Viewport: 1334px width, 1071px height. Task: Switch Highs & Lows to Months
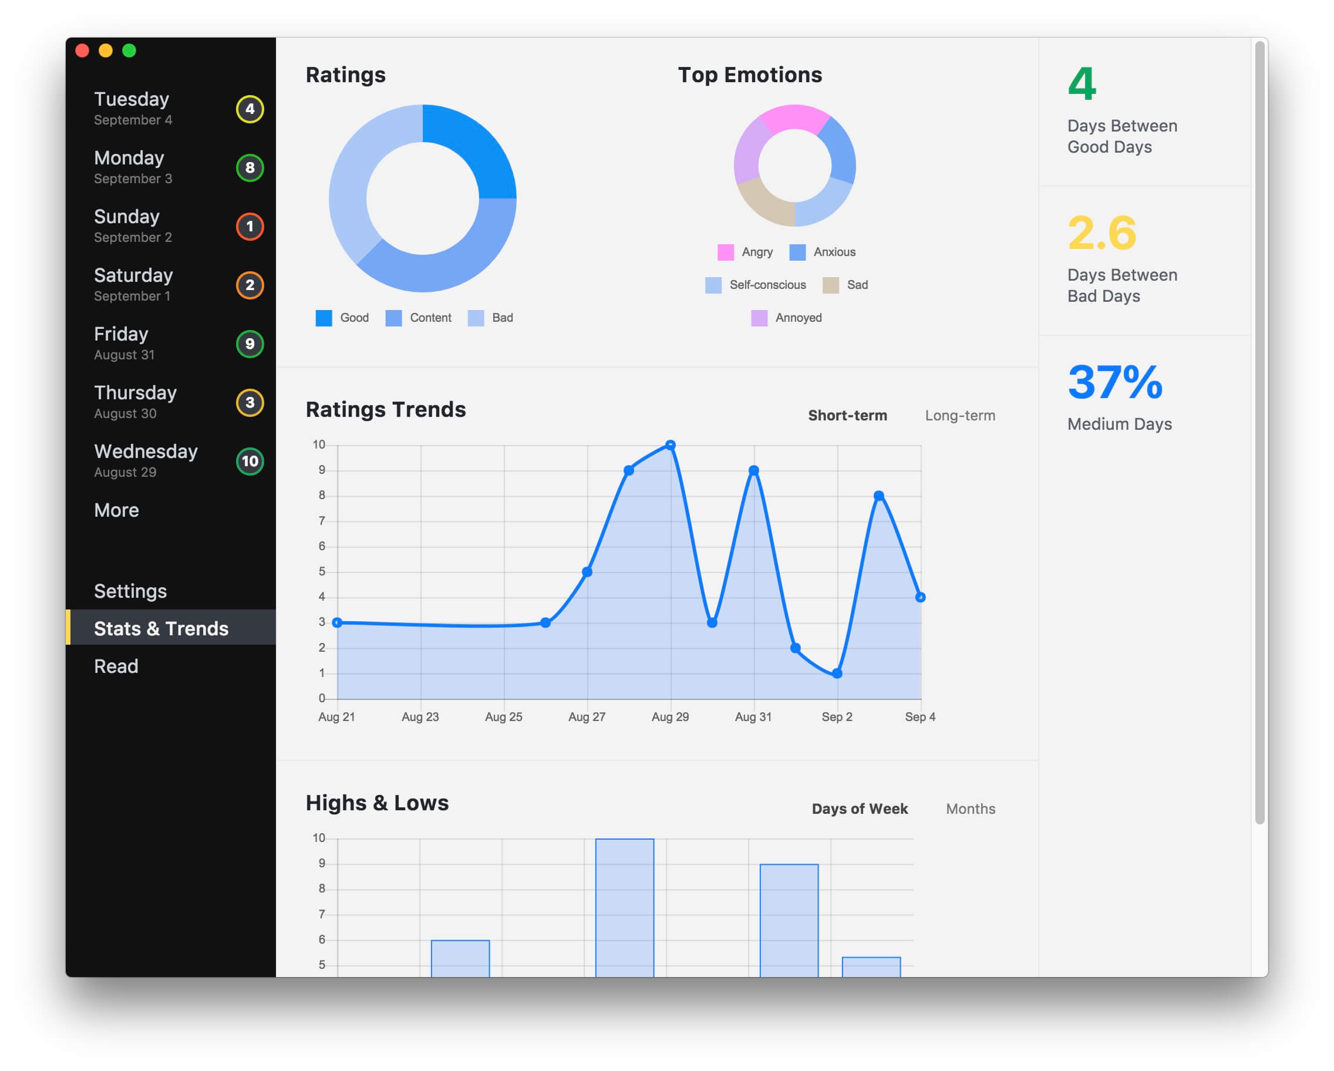(970, 809)
